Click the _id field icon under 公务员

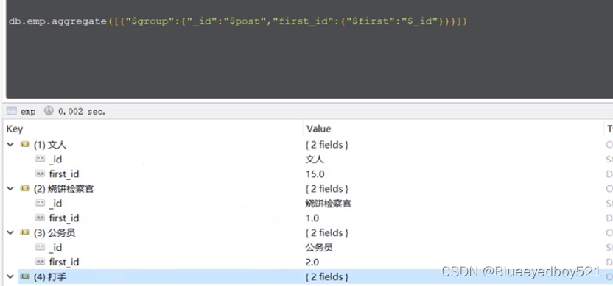(40, 247)
